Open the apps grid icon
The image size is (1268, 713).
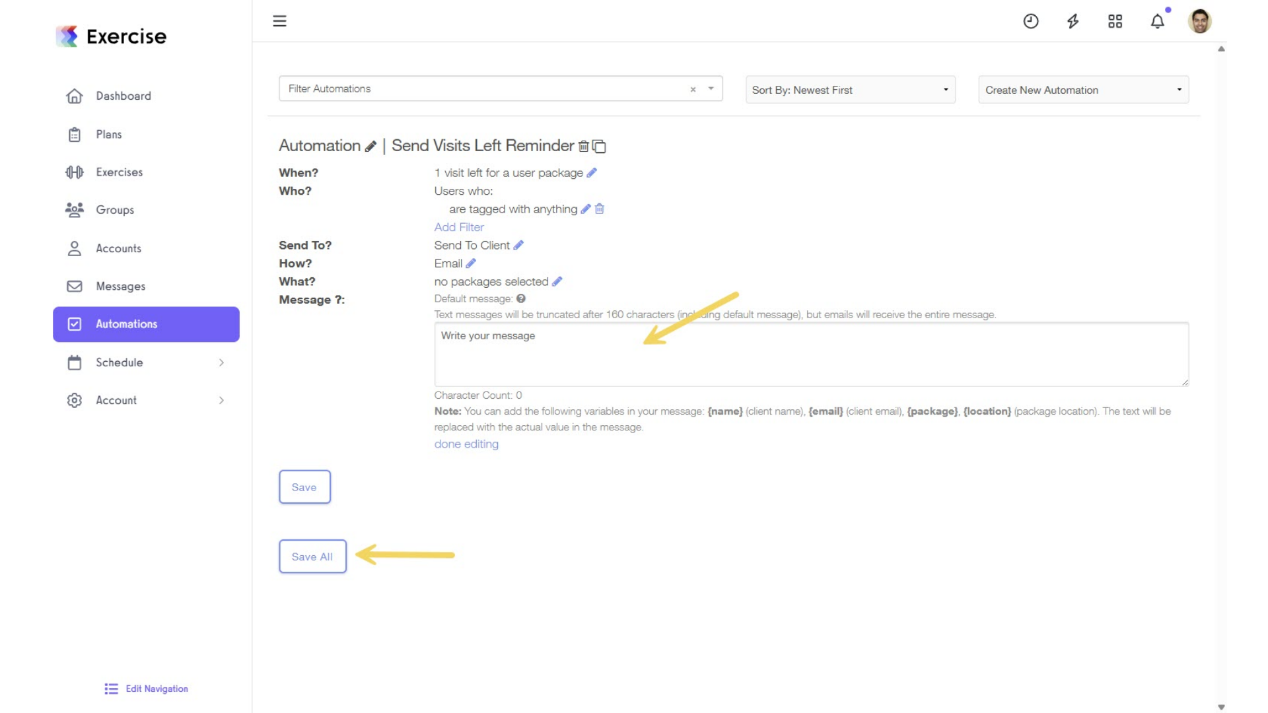pyautogui.click(x=1115, y=21)
